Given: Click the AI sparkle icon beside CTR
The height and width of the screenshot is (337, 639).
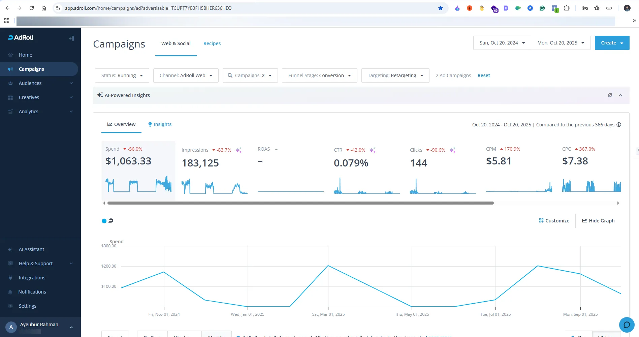Looking at the screenshot, I should coord(372,150).
